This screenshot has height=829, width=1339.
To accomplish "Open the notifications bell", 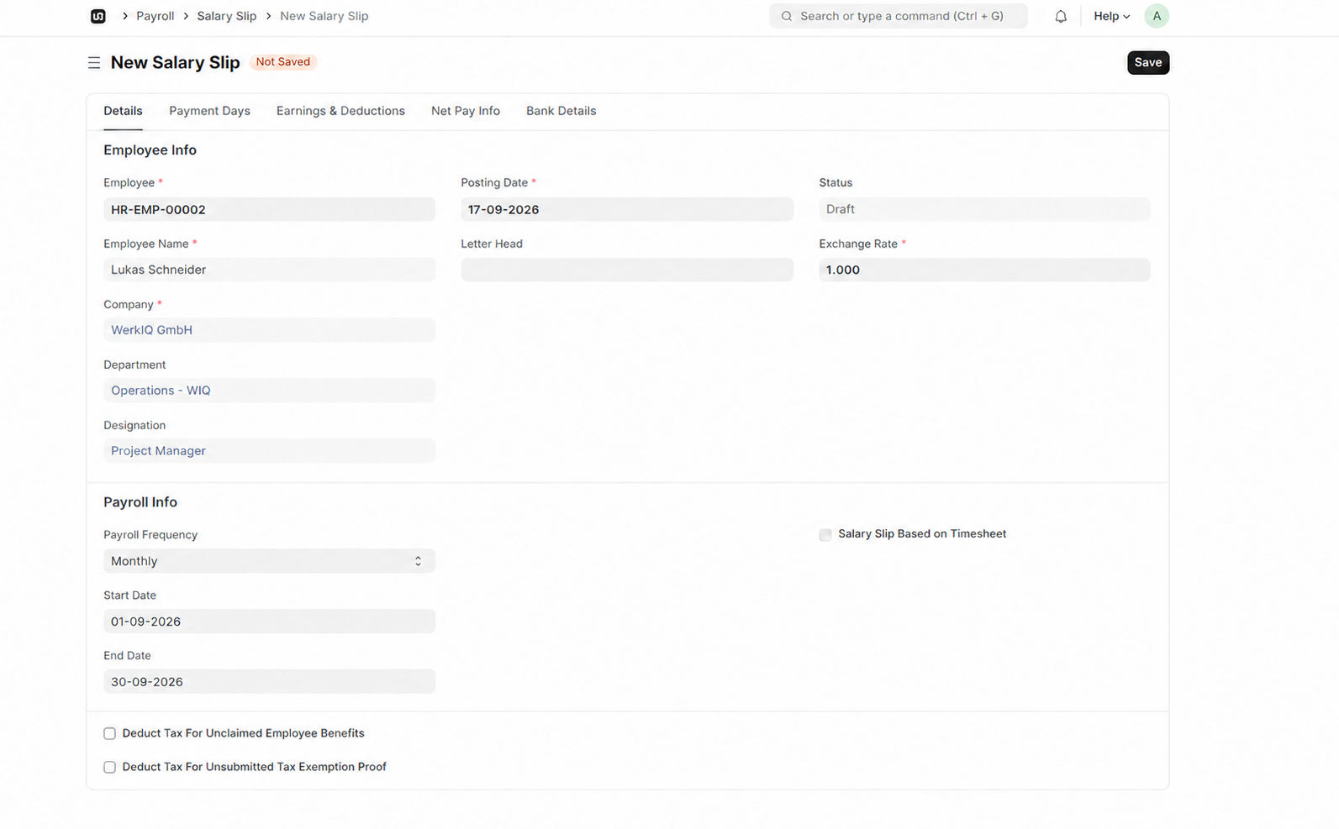I will coord(1061,16).
